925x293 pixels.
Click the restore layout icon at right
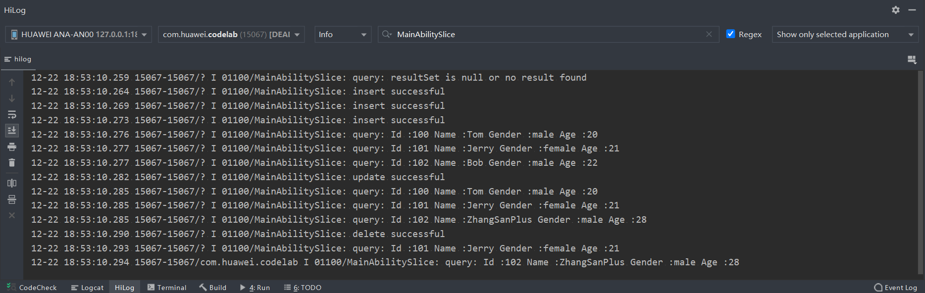[912, 59]
